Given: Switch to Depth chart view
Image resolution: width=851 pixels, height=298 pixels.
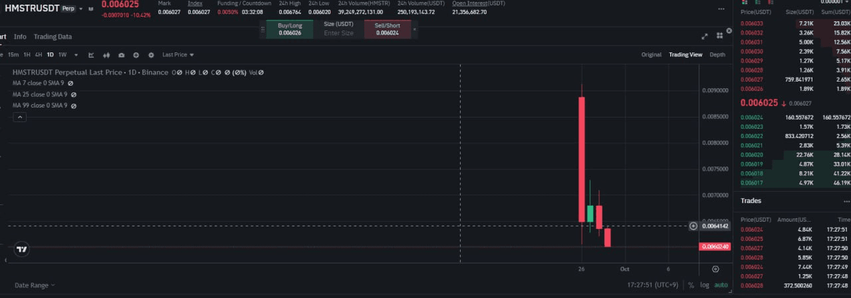Looking at the screenshot, I should (717, 54).
